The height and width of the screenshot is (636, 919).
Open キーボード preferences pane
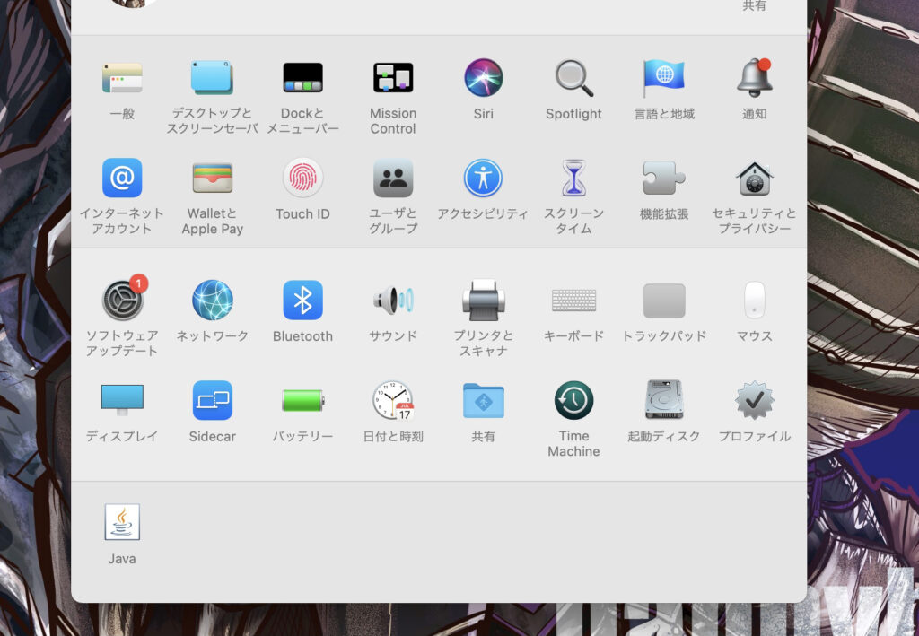[573, 300]
